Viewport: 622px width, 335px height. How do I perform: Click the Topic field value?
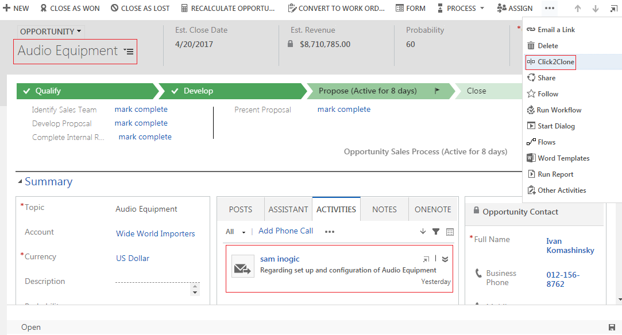146,209
